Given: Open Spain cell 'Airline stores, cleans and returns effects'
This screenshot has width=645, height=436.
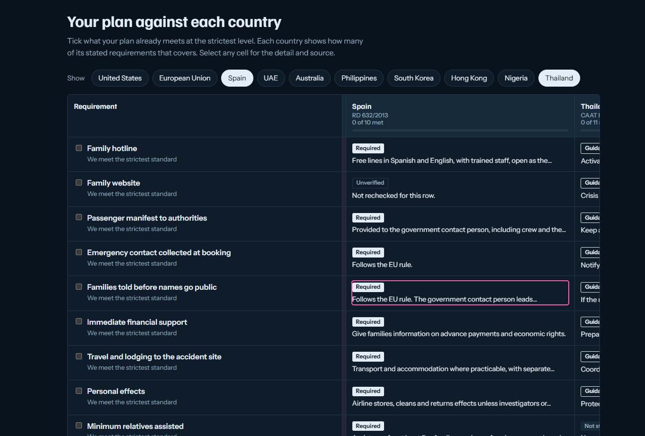Looking at the screenshot, I should pyautogui.click(x=460, y=397).
